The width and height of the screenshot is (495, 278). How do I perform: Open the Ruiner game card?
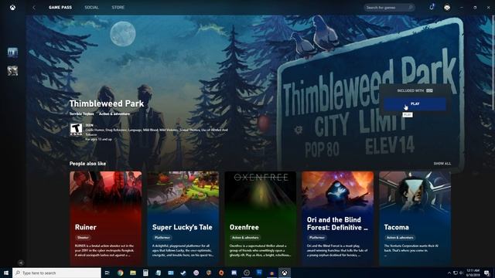[x=106, y=219]
